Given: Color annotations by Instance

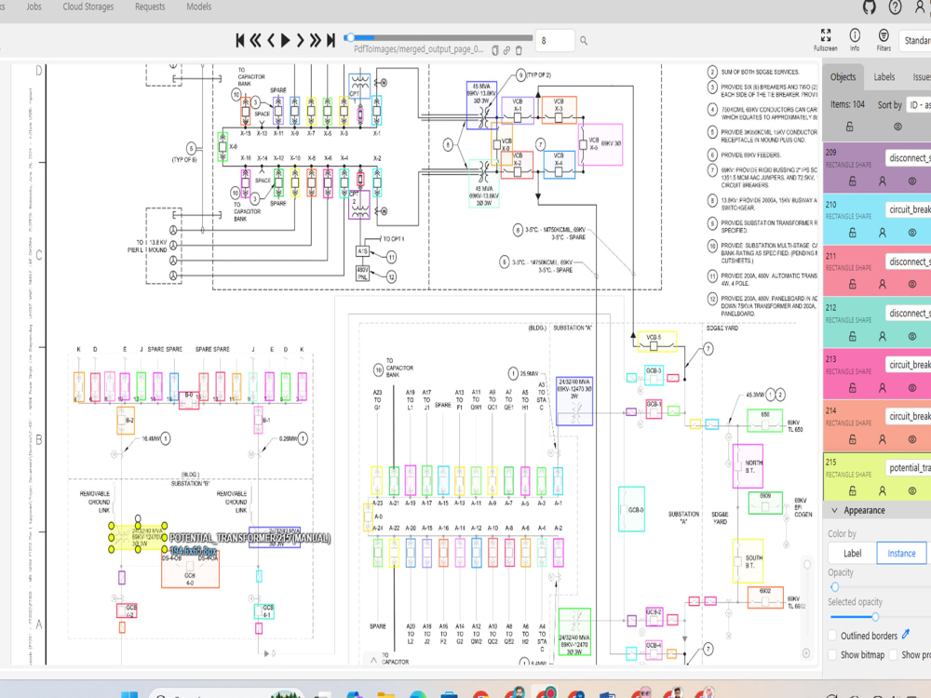Looking at the screenshot, I should pos(901,553).
